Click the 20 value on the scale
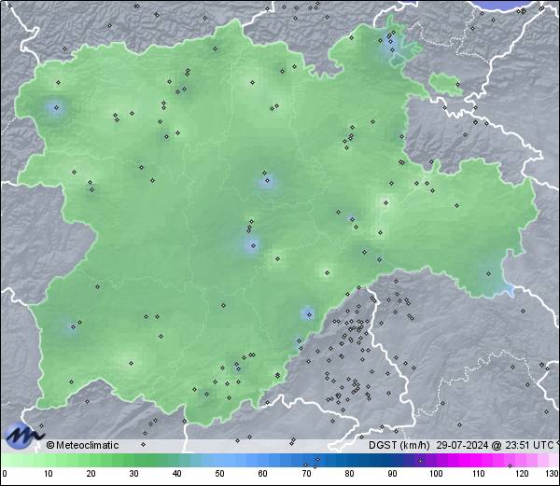Image resolution: width=560 pixels, height=486 pixels. (91, 474)
